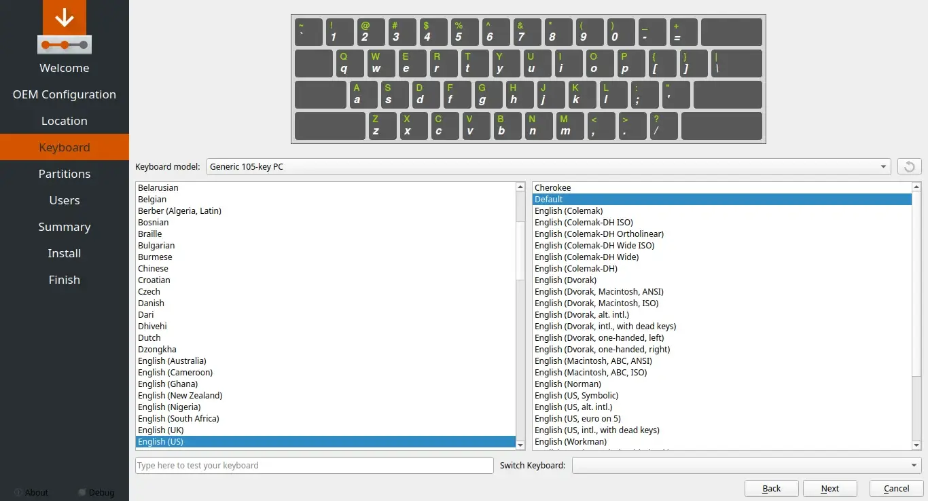Select English (Australia) layout
The height and width of the screenshot is (501, 928).
326,360
